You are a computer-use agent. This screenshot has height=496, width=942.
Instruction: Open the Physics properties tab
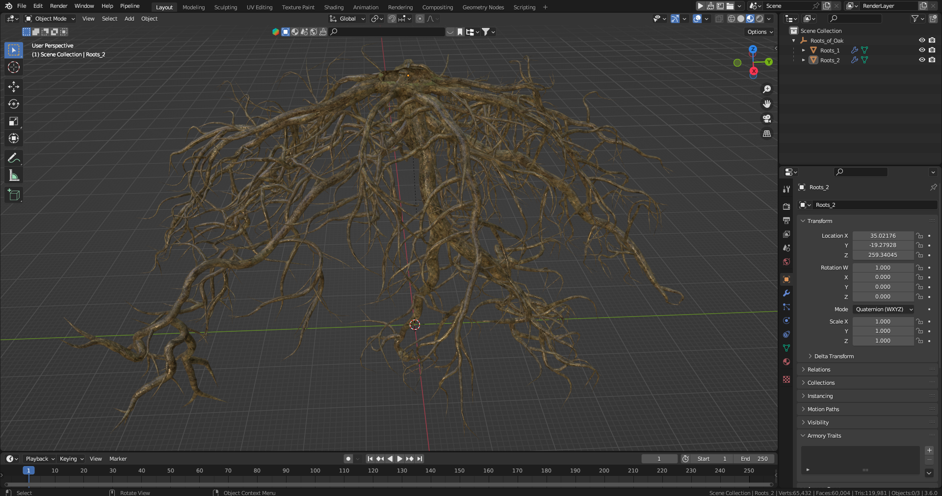[x=786, y=321]
